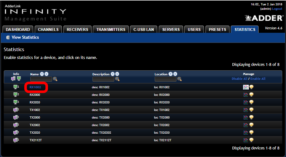This screenshot has height=157, width=286.
Task: Open the PRESETS tab
Action: [x=217, y=30]
